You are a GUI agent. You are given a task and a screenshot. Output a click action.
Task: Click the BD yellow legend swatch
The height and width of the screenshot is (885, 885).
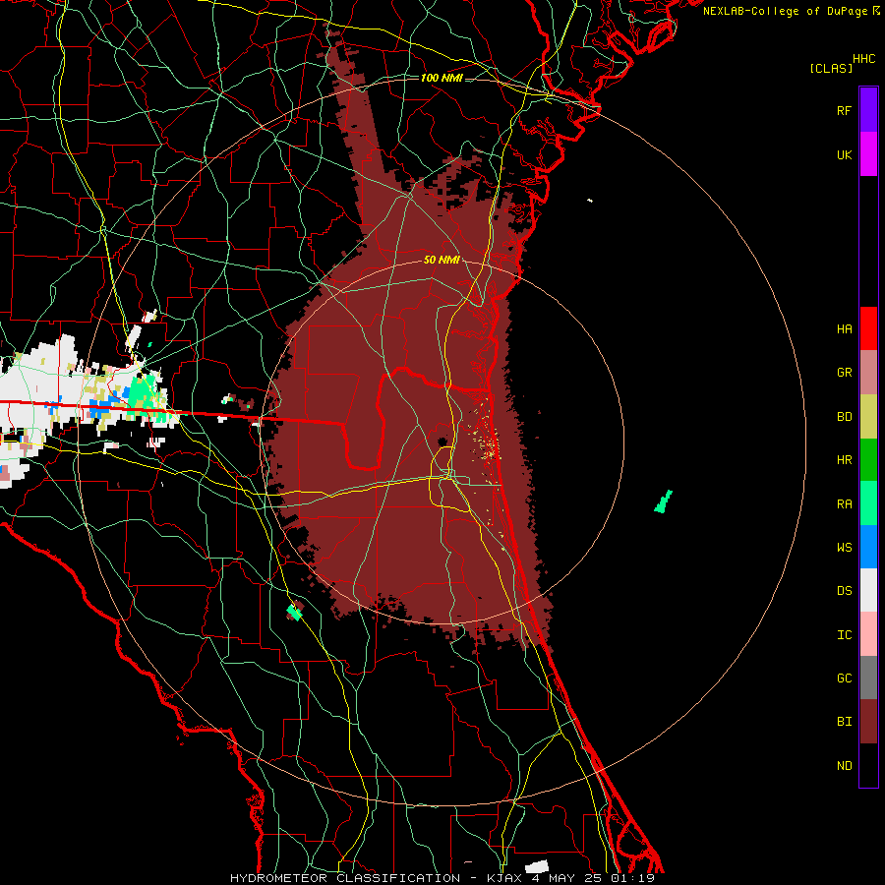[868, 417]
